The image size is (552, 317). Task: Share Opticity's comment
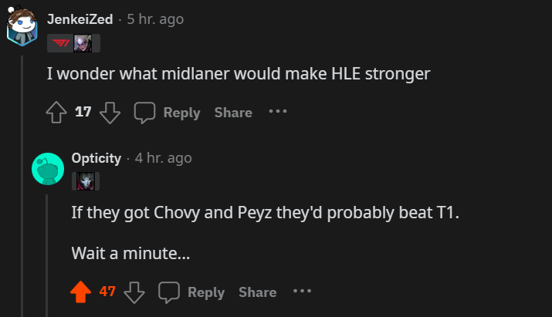tap(257, 292)
